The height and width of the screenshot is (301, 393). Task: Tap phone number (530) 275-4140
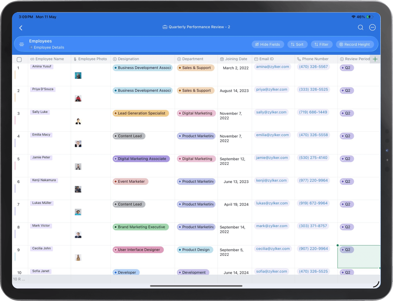(x=313, y=158)
